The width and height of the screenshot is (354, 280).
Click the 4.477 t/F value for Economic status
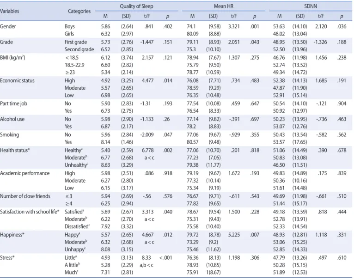[x=147, y=80]
